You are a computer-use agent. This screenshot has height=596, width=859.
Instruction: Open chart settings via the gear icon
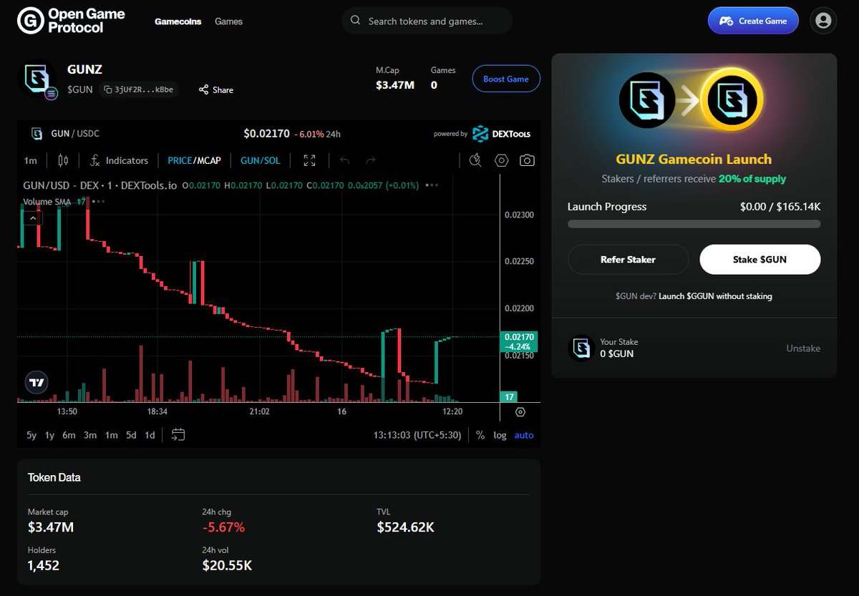click(x=501, y=160)
